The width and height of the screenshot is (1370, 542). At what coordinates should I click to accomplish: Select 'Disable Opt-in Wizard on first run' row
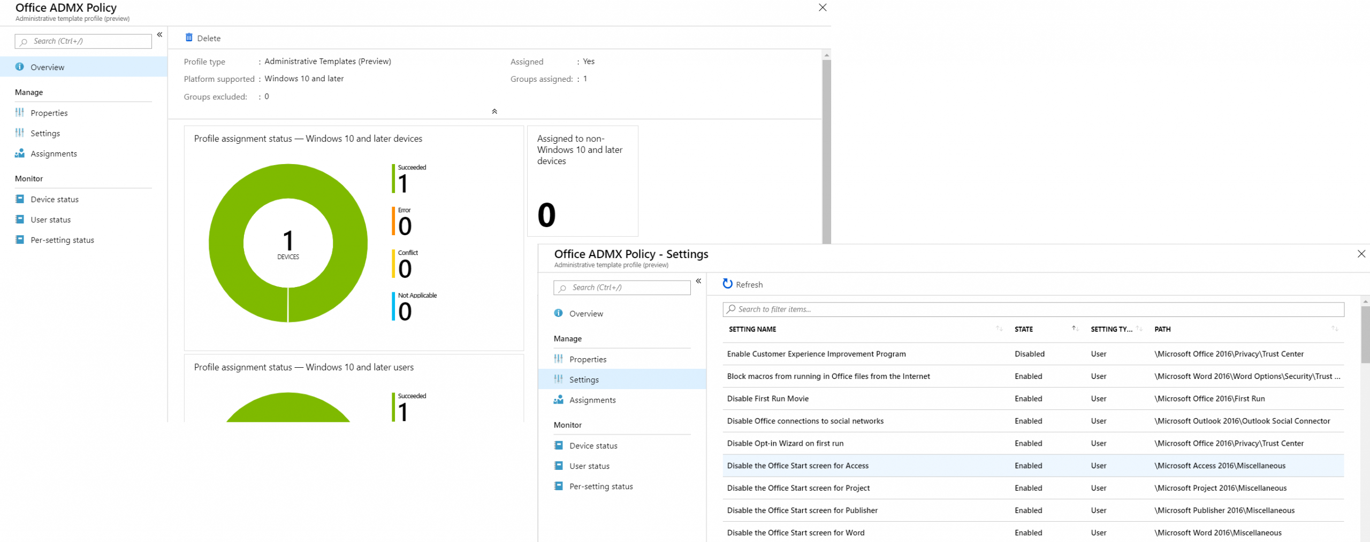(1033, 444)
